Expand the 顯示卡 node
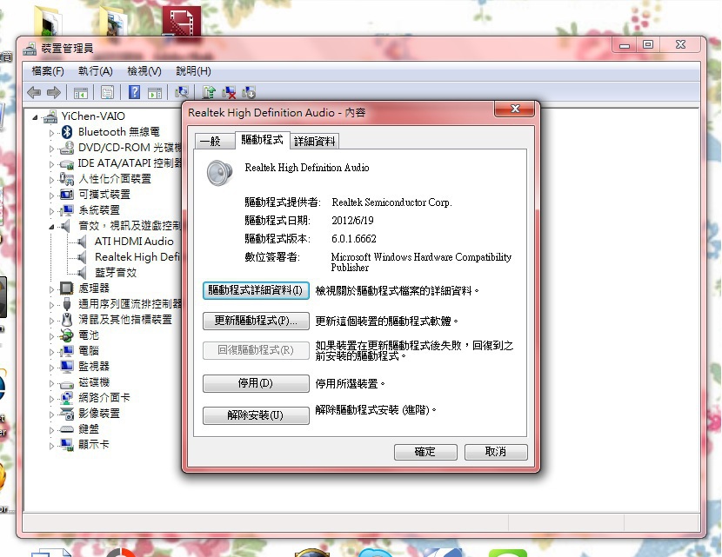The height and width of the screenshot is (557, 722). [51, 446]
